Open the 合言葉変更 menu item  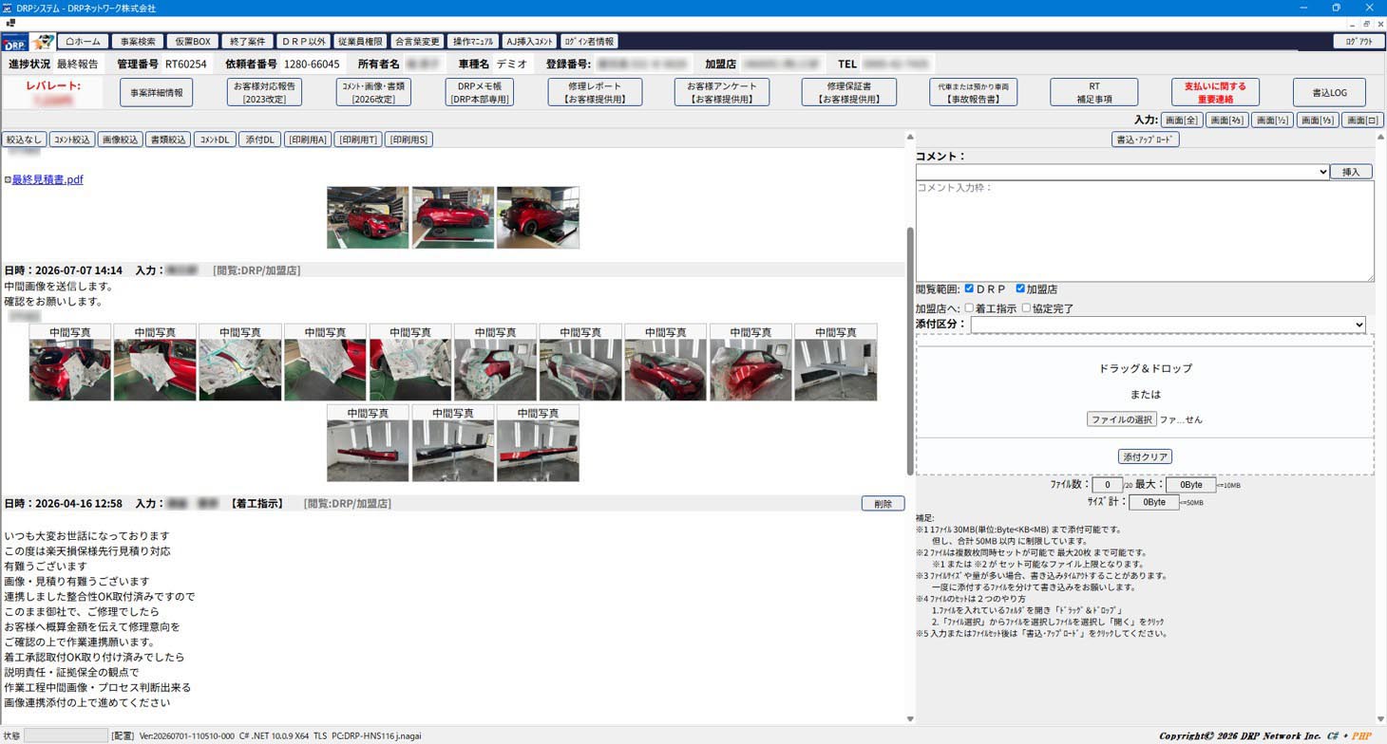416,42
